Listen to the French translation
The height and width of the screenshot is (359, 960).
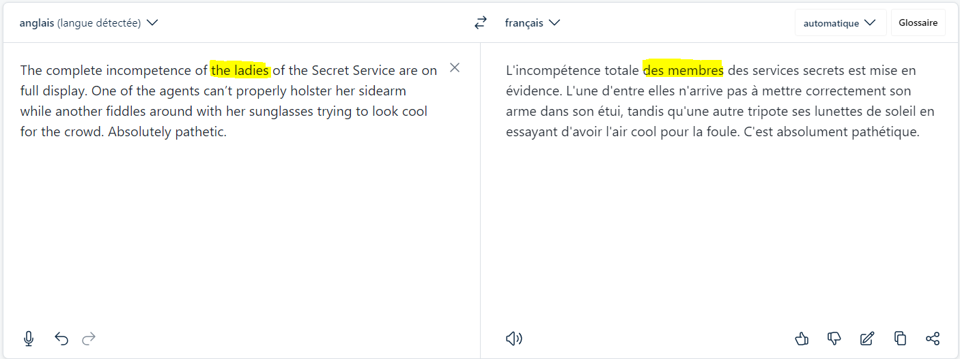pyautogui.click(x=514, y=339)
